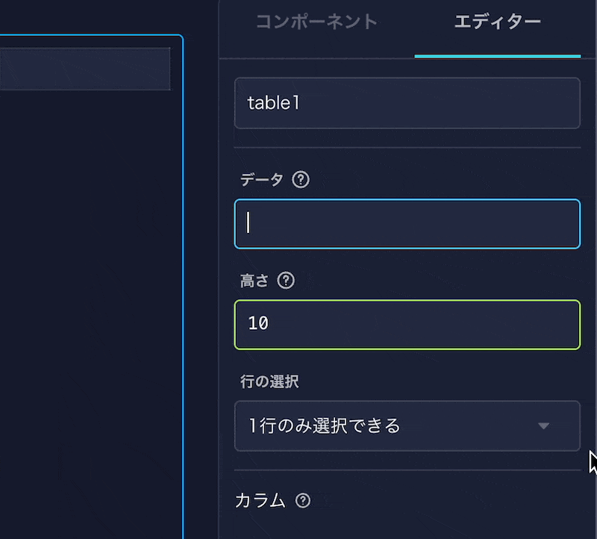Click the table component's blue right border
Screen dimensions: 597x539
tap(182, 299)
